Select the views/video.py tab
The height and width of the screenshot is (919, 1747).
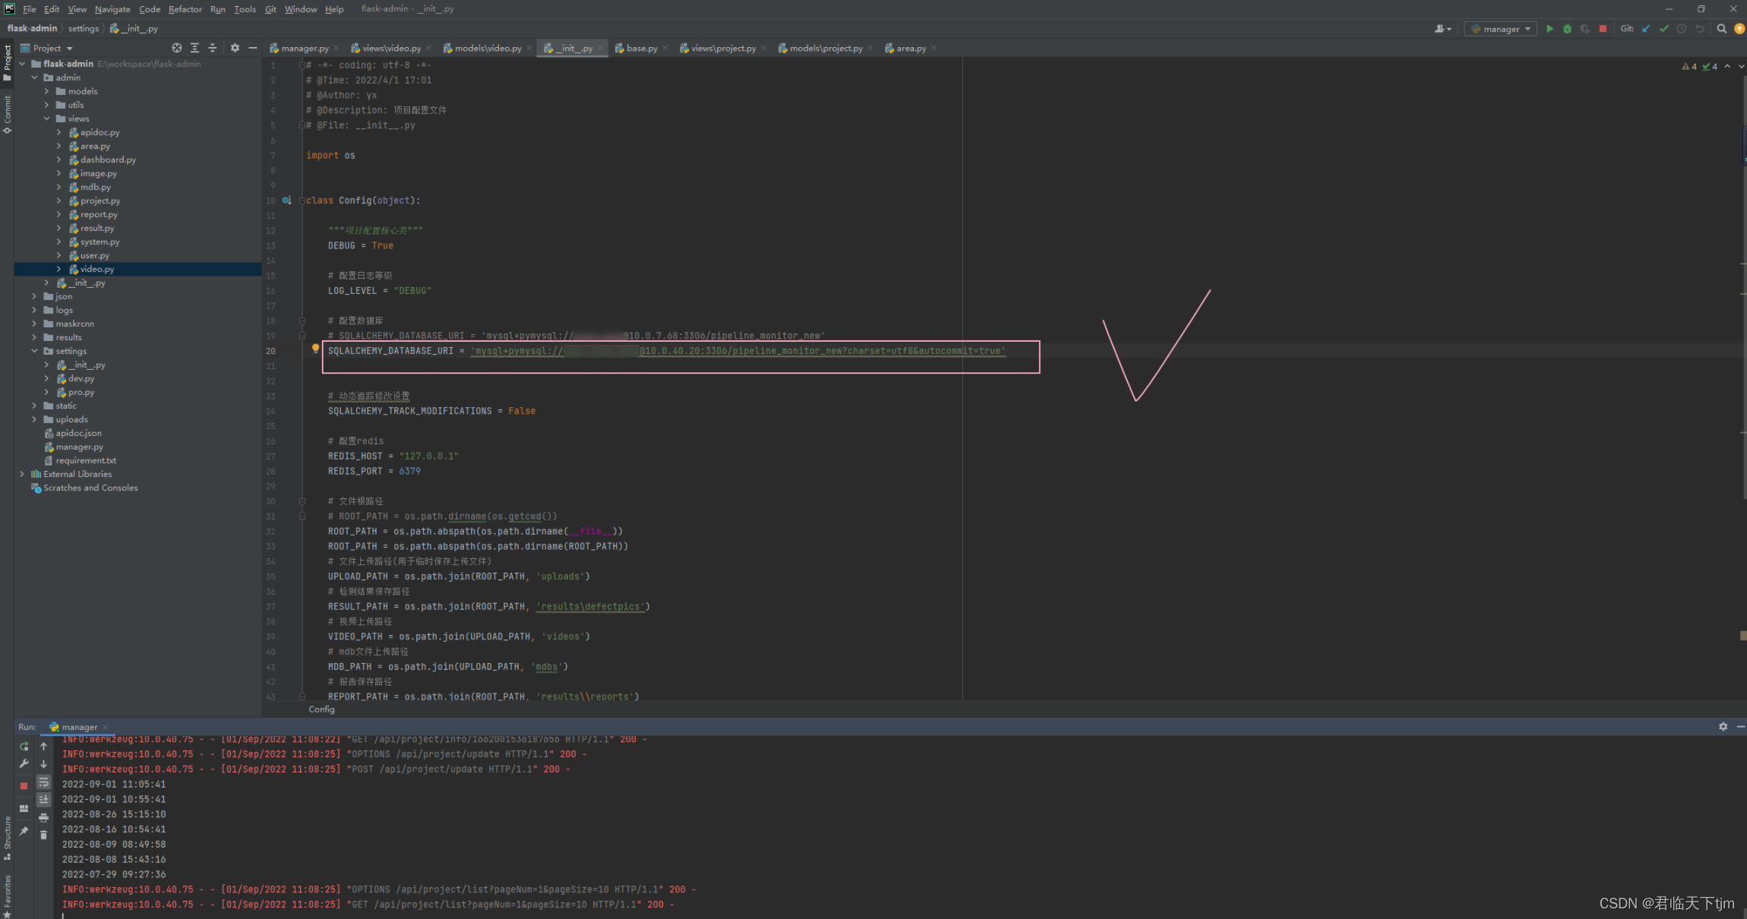390,47
